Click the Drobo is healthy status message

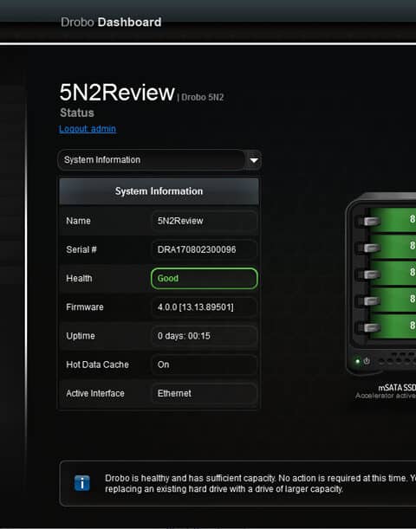coord(260,483)
